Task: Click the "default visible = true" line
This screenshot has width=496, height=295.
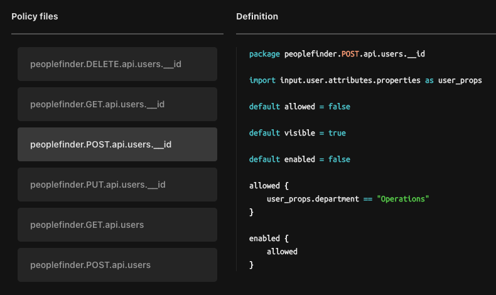Action: click(297, 133)
